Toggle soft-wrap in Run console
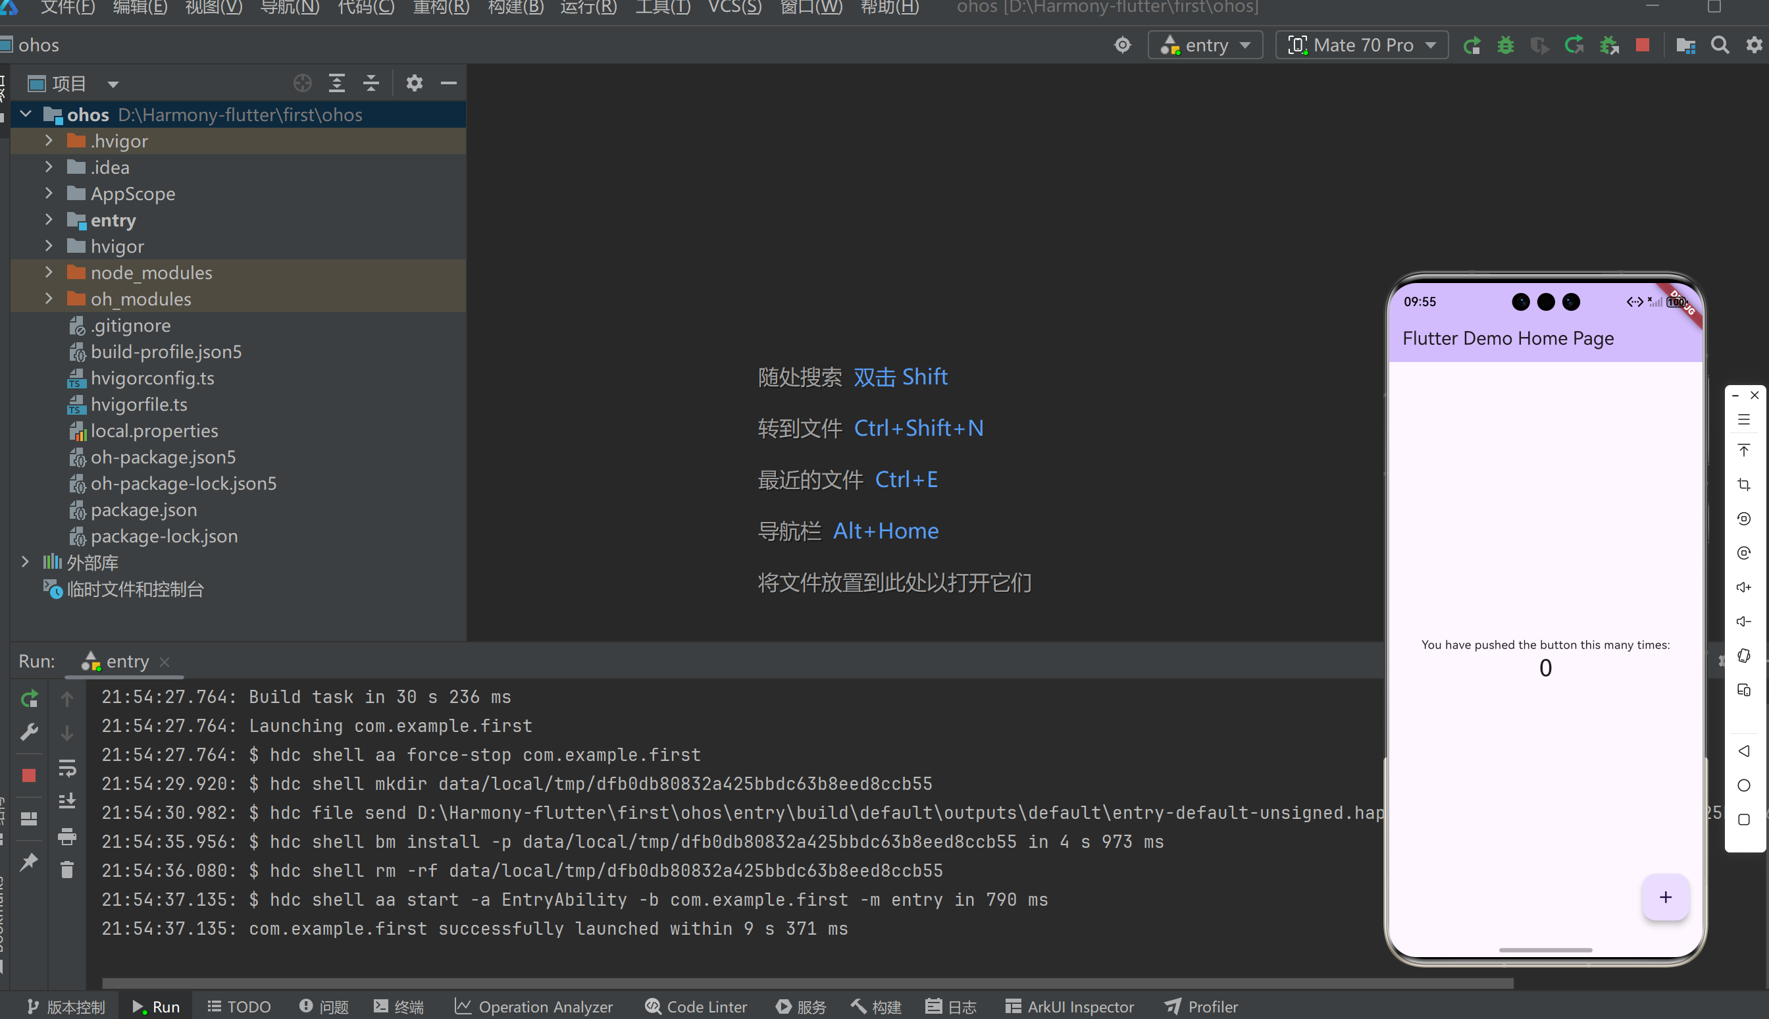The image size is (1769, 1019). pos(67,768)
